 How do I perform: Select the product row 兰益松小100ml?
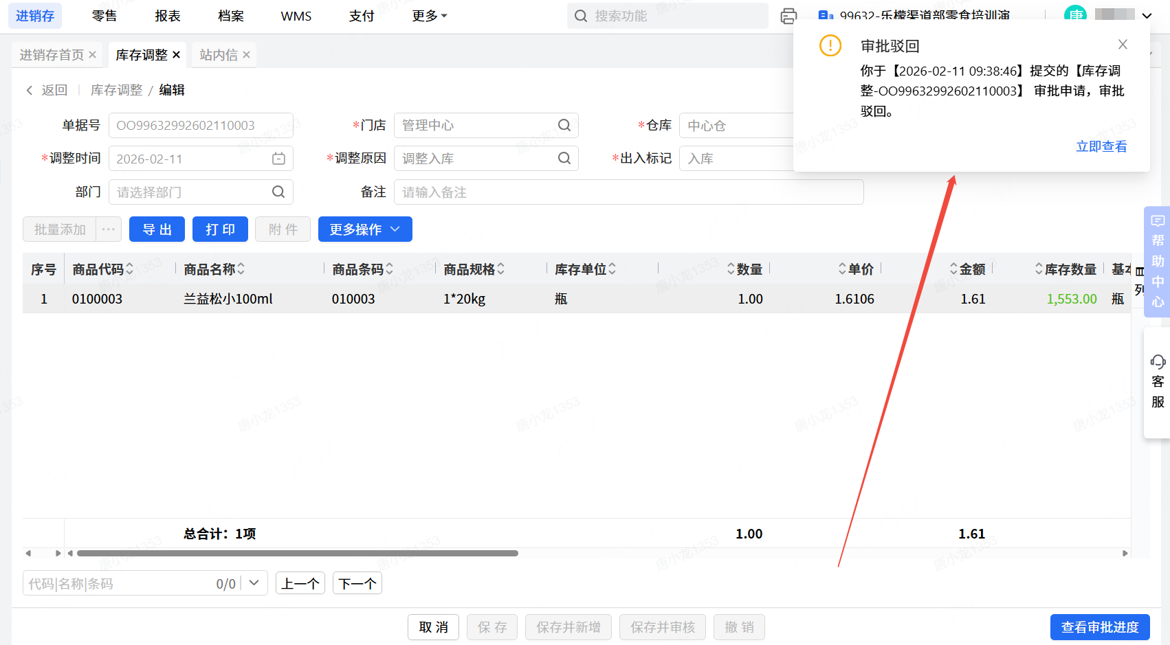tap(576, 299)
